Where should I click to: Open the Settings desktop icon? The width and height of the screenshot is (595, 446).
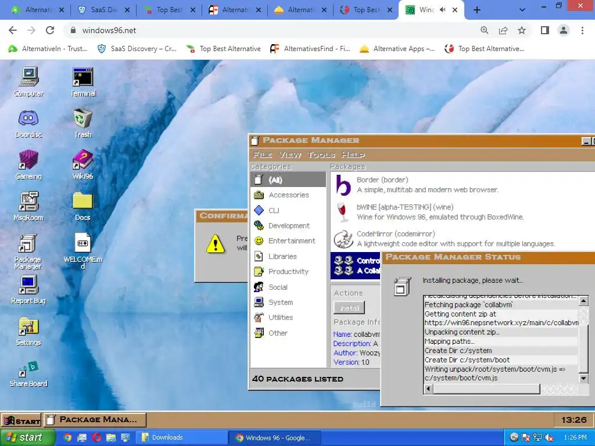coord(29,331)
